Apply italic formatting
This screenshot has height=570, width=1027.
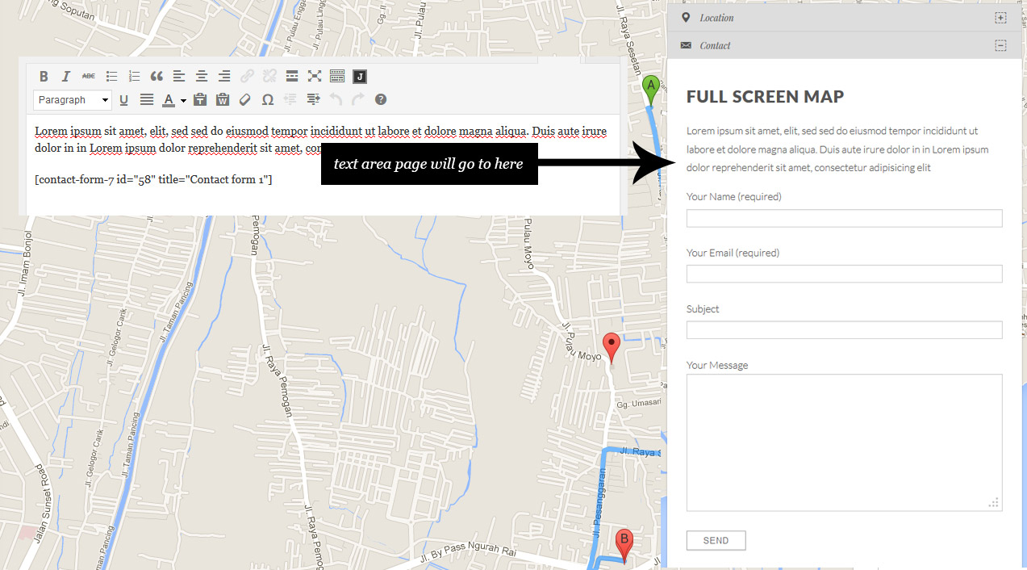[x=66, y=77]
